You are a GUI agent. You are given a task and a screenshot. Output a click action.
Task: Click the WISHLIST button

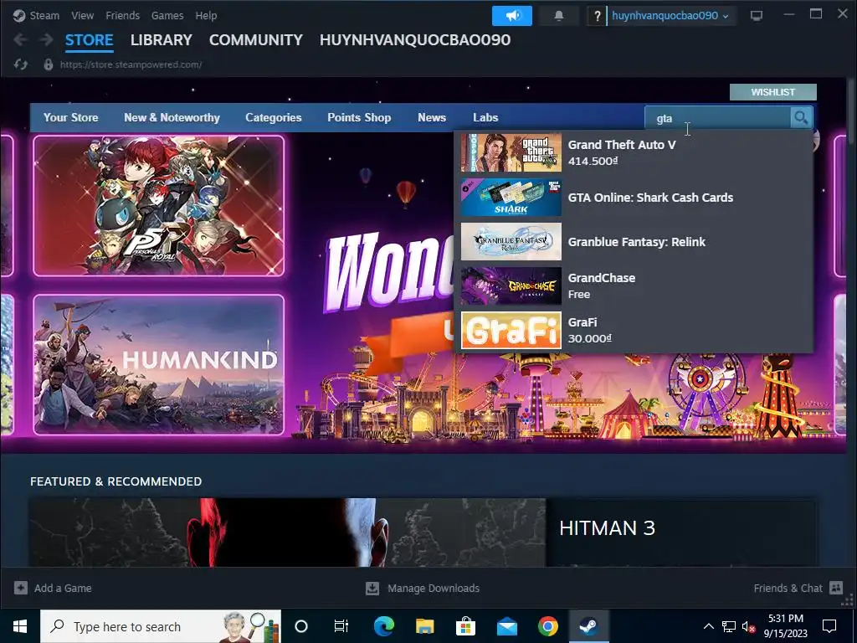772,92
